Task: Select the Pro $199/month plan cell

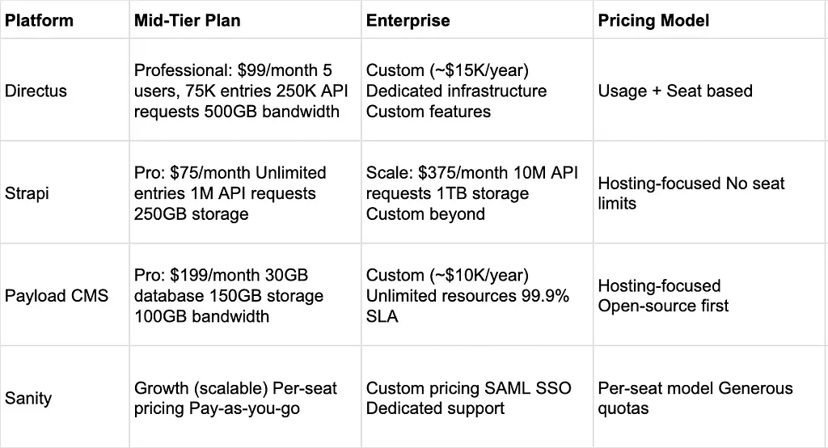Action: pos(229,296)
